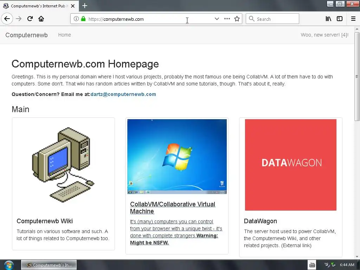This screenshot has height=270, width=360.
Task: Open the Firefox hamburger menu
Action: pos(353,19)
